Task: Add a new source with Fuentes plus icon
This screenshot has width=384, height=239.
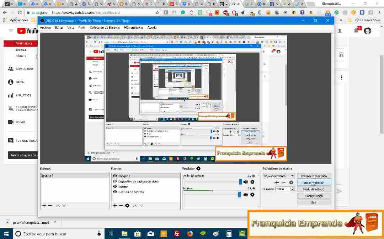Action: pos(115,206)
